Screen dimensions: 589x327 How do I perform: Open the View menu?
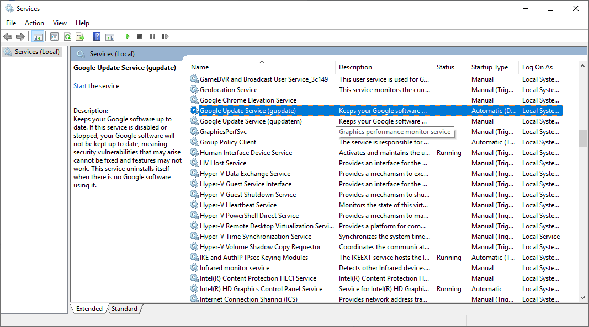tap(60, 23)
